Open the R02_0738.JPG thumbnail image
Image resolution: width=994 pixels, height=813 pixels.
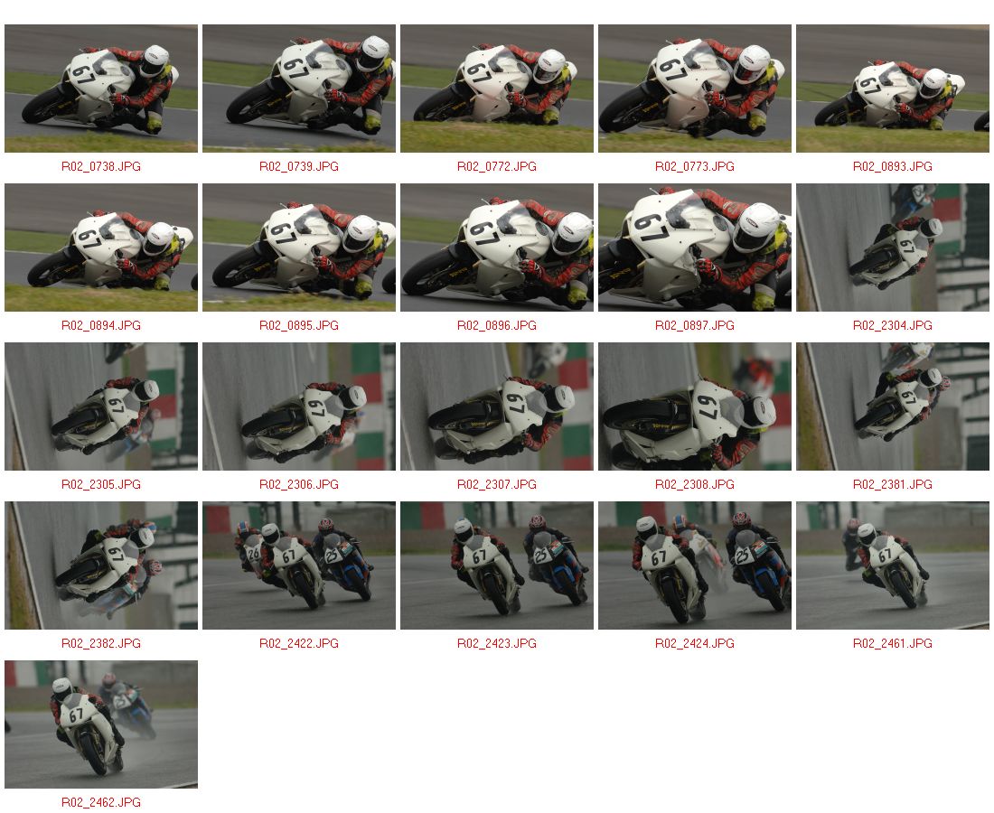click(101, 89)
